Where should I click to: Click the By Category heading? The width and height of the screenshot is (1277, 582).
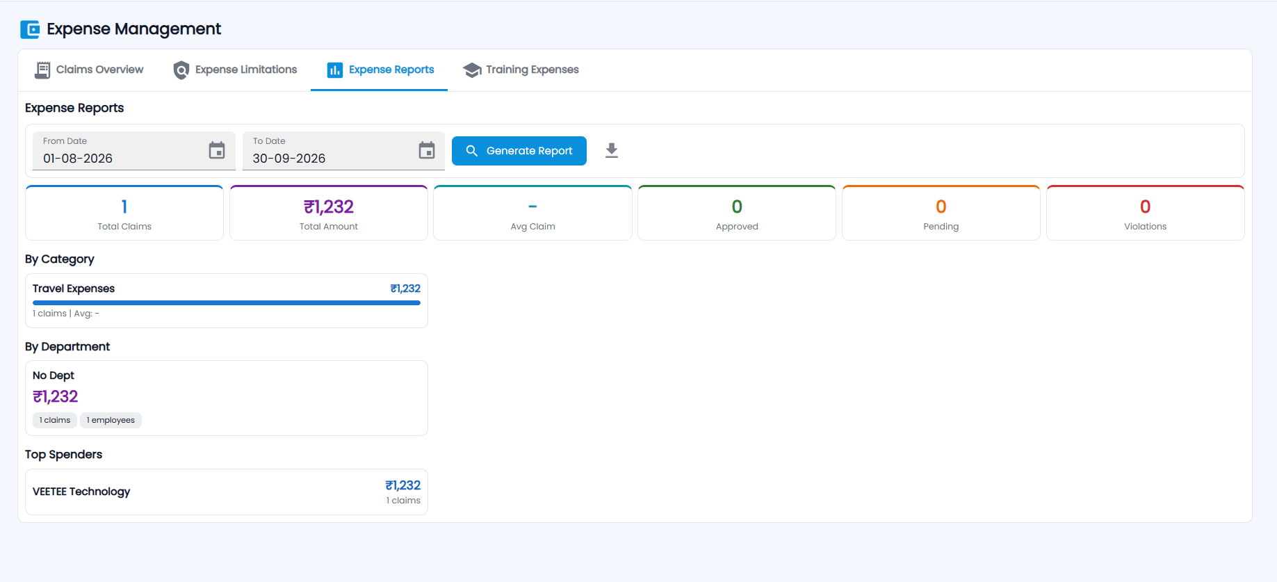[60, 259]
